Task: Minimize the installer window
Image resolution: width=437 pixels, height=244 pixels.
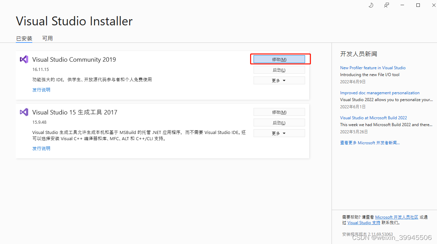Action: 402,5
